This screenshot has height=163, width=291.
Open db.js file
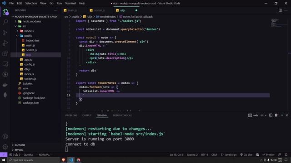(x=27, y=69)
